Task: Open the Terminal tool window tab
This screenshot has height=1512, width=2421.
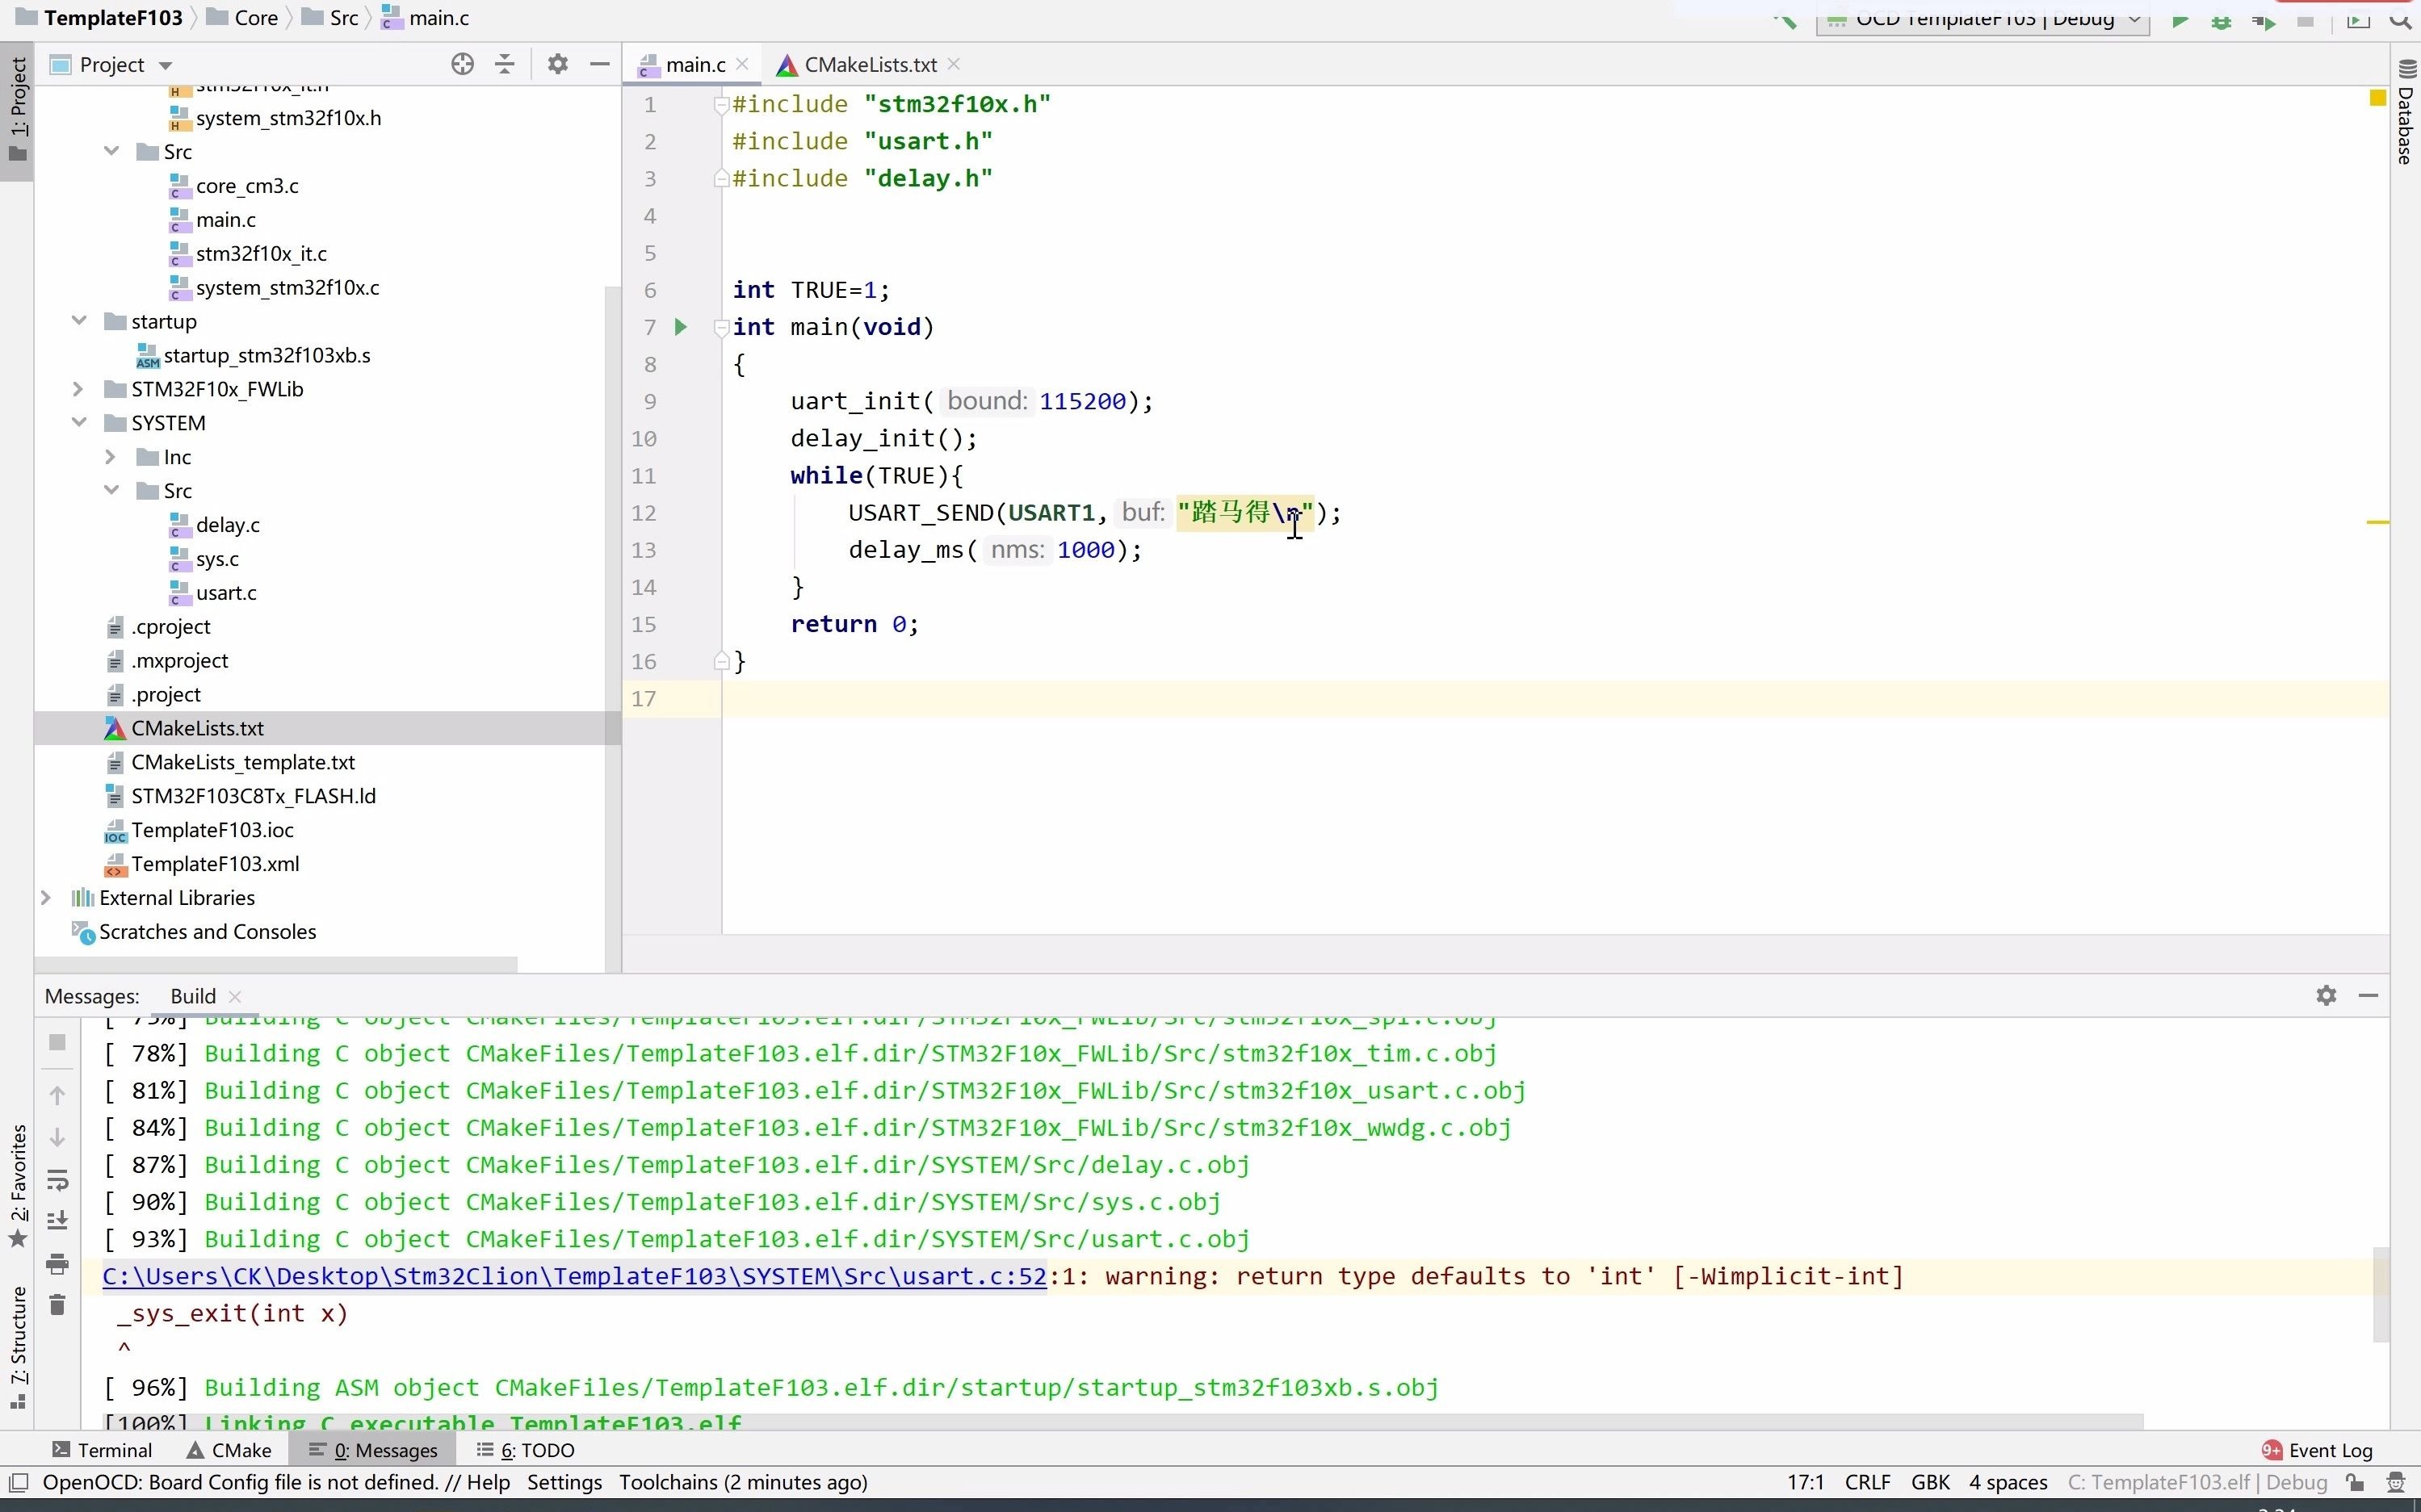Action: pyautogui.click(x=103, y=1450)
